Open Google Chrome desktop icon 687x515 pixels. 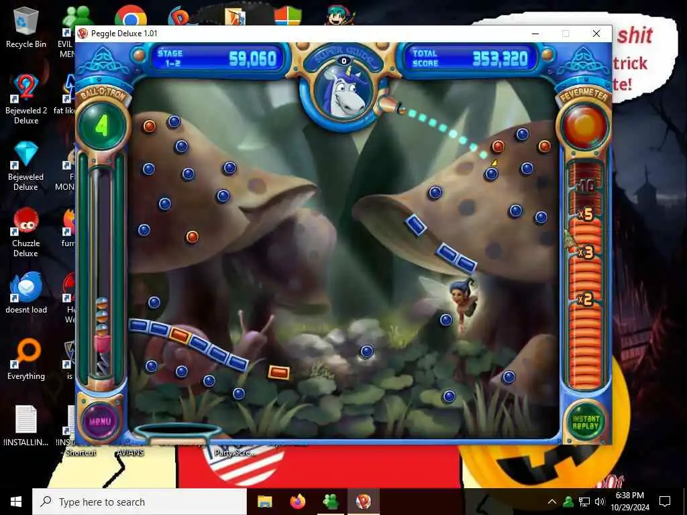coord(131,17)
